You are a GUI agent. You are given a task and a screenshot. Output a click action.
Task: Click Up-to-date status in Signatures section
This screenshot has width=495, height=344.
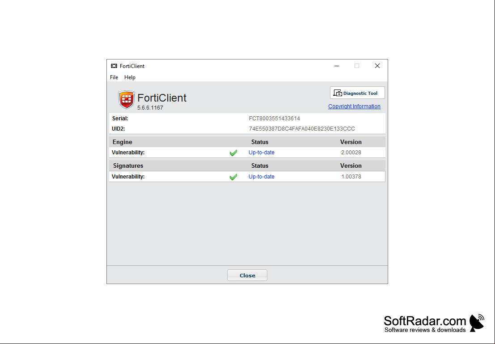[262, 177]
